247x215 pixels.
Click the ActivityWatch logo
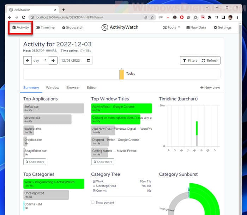pos(120,27)
